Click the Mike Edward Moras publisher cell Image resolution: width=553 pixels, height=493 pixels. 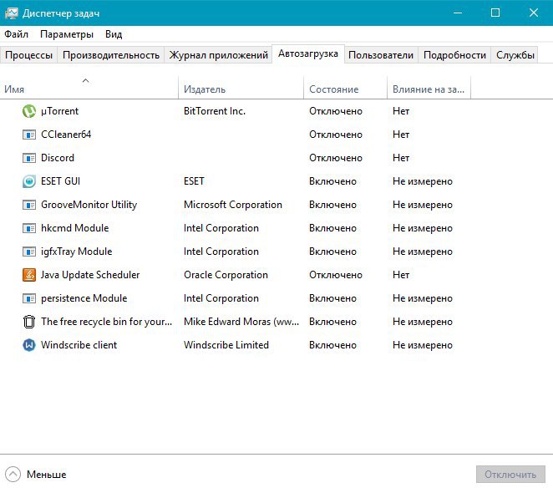pyautogui.click(x=241, y=322)
